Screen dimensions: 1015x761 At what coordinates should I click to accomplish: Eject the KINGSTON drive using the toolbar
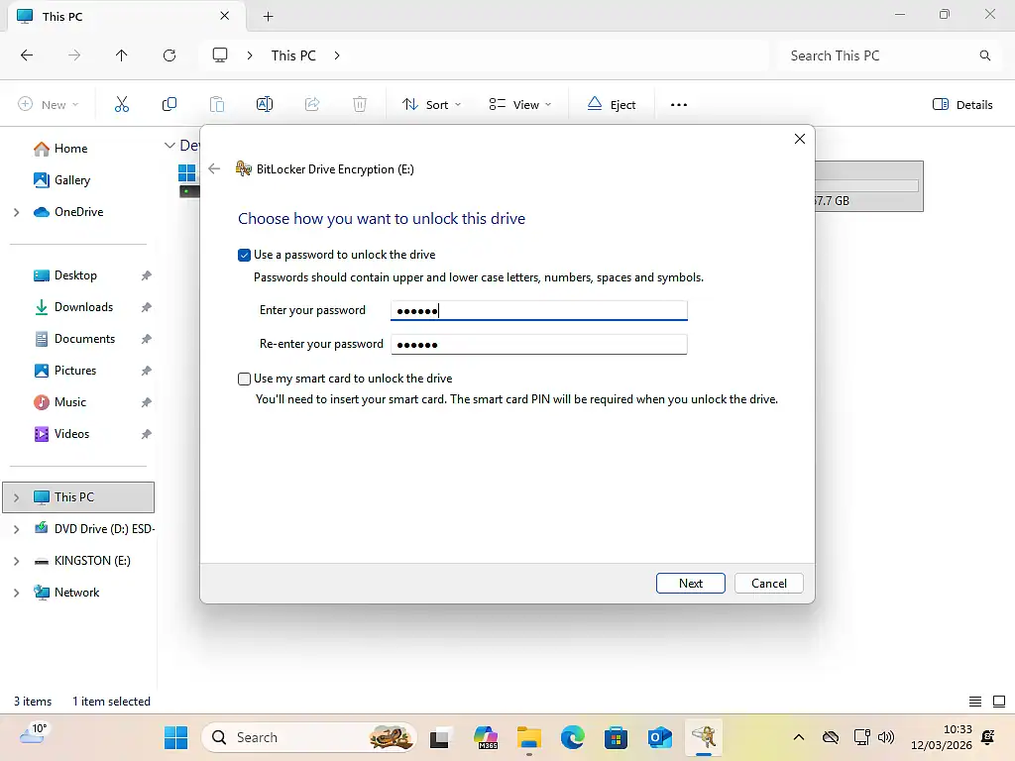[612, 104]
